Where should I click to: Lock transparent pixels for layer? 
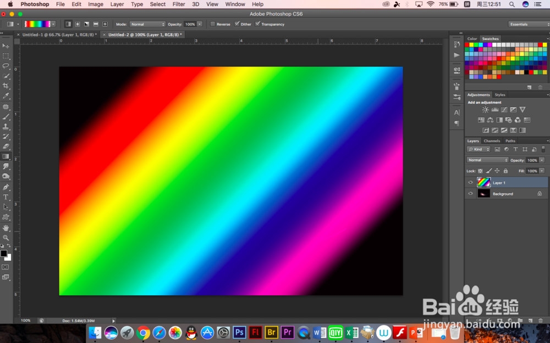pos(480,171)
